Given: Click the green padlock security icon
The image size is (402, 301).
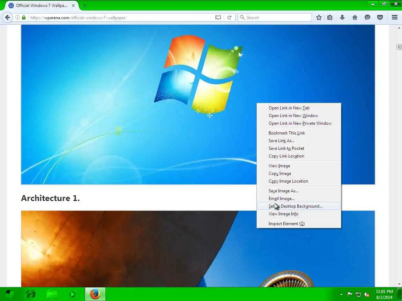Looking at the screenshot, I should click(24, 17).
